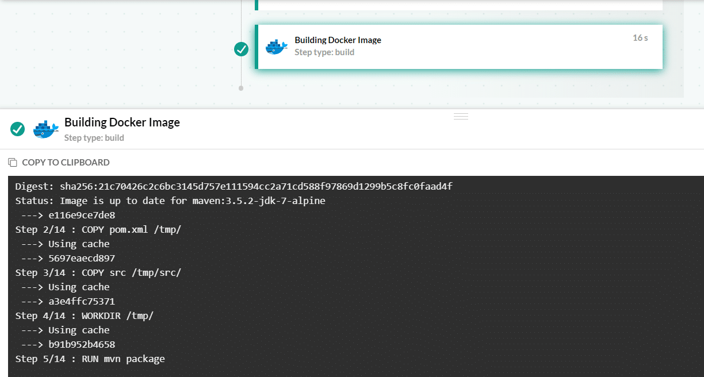The image size is (704, 377).
Task: Select the Status: Image is up to date line
Action: [x=170, y=201]
